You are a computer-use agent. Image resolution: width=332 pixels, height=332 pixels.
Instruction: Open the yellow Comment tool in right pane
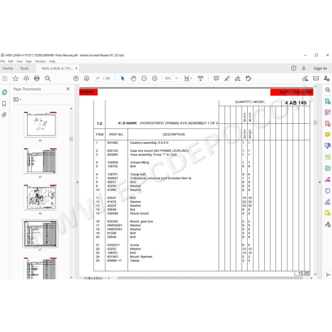328,135
